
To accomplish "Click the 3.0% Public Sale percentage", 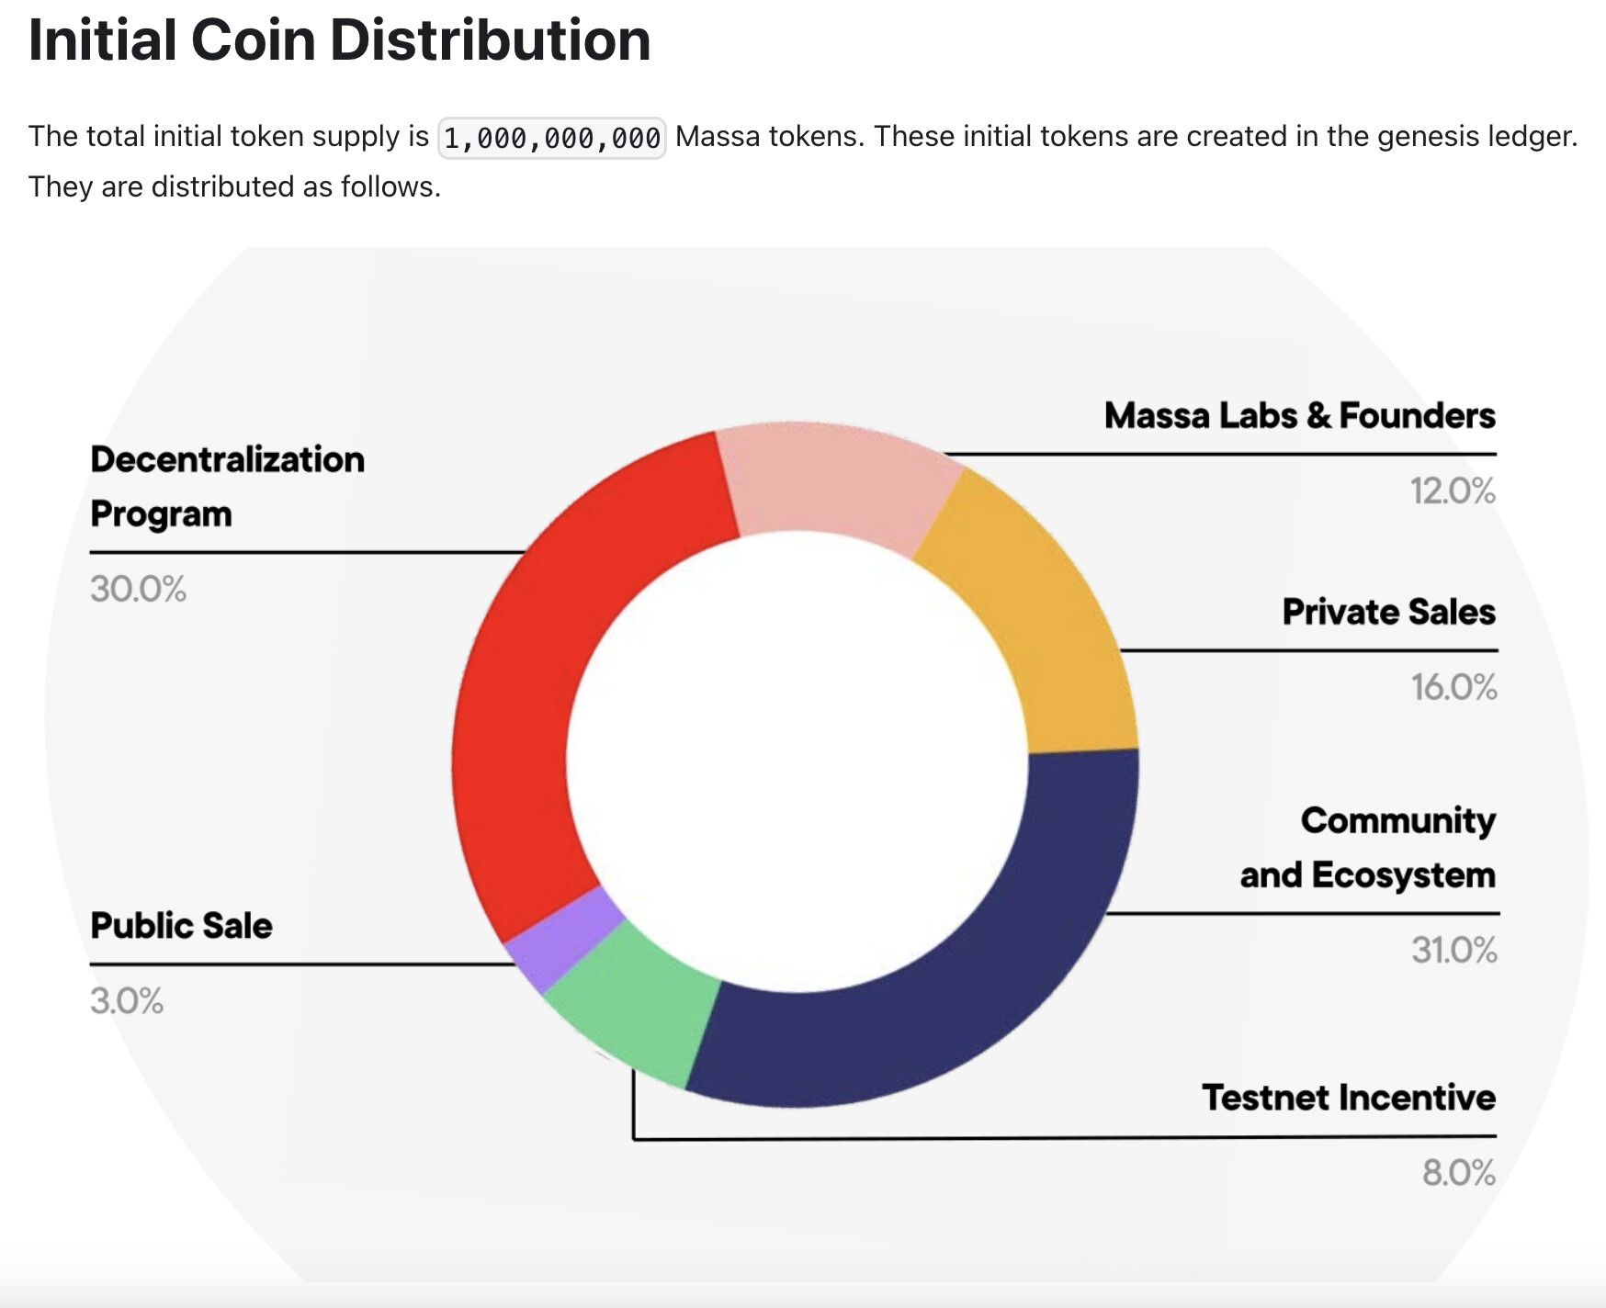I will tap(127, 1000).
